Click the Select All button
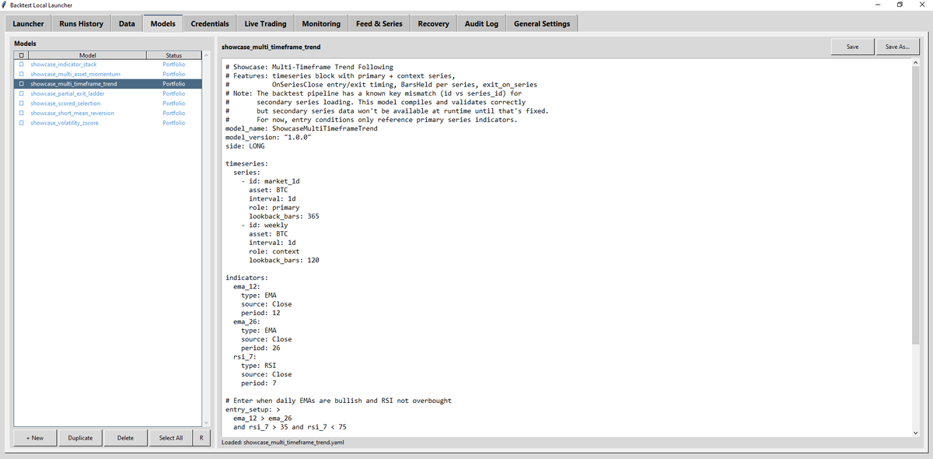Screen dimensions: 933x459 point(171,438)
